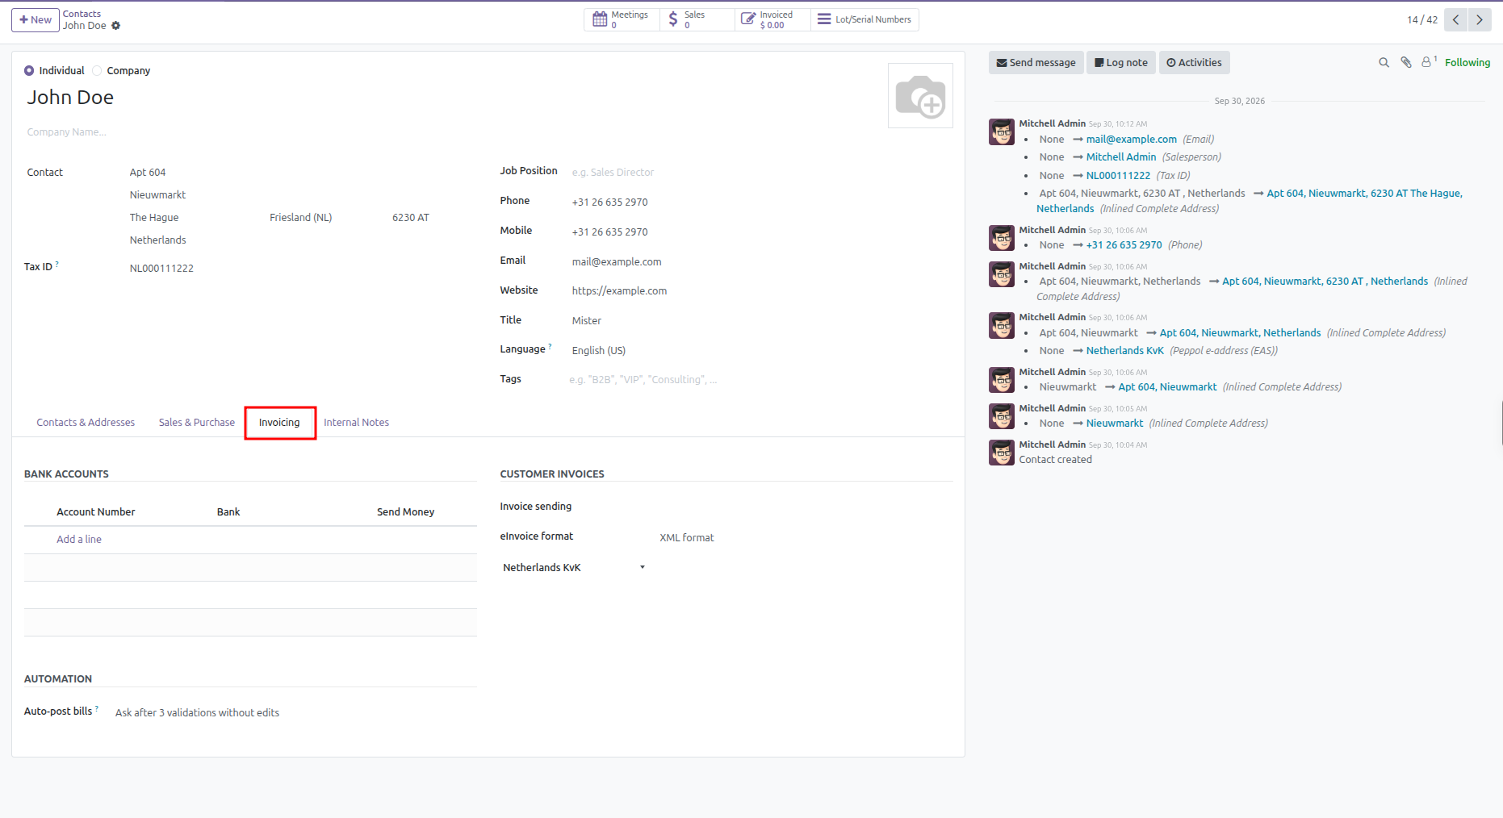Select the Company radio option
This screenshot has width=1503, height=818.
(97, 71)
